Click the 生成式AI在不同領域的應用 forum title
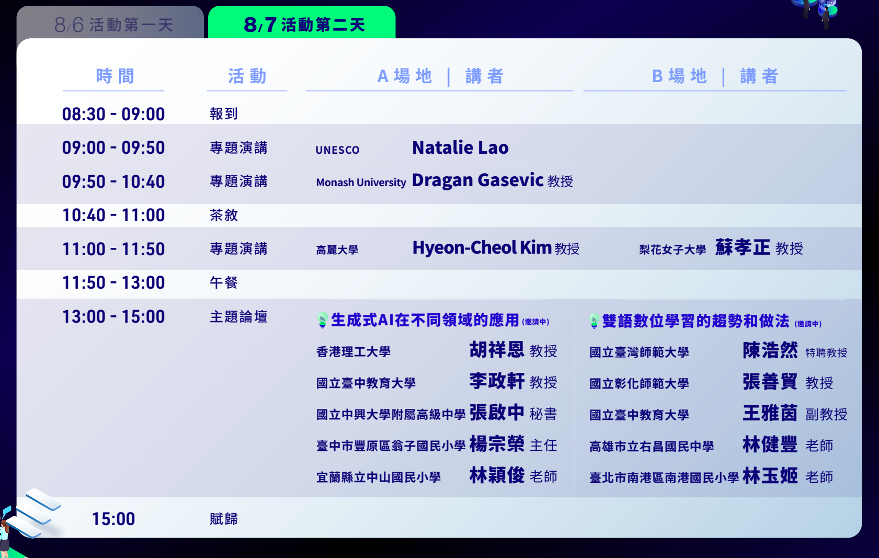The height and width of the screenshot is (558, 879). click(425, 320)
